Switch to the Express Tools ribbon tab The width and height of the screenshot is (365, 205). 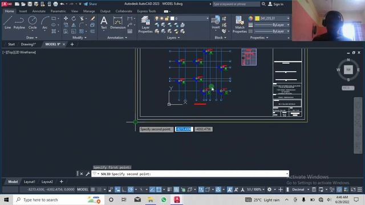coord(147,11)
